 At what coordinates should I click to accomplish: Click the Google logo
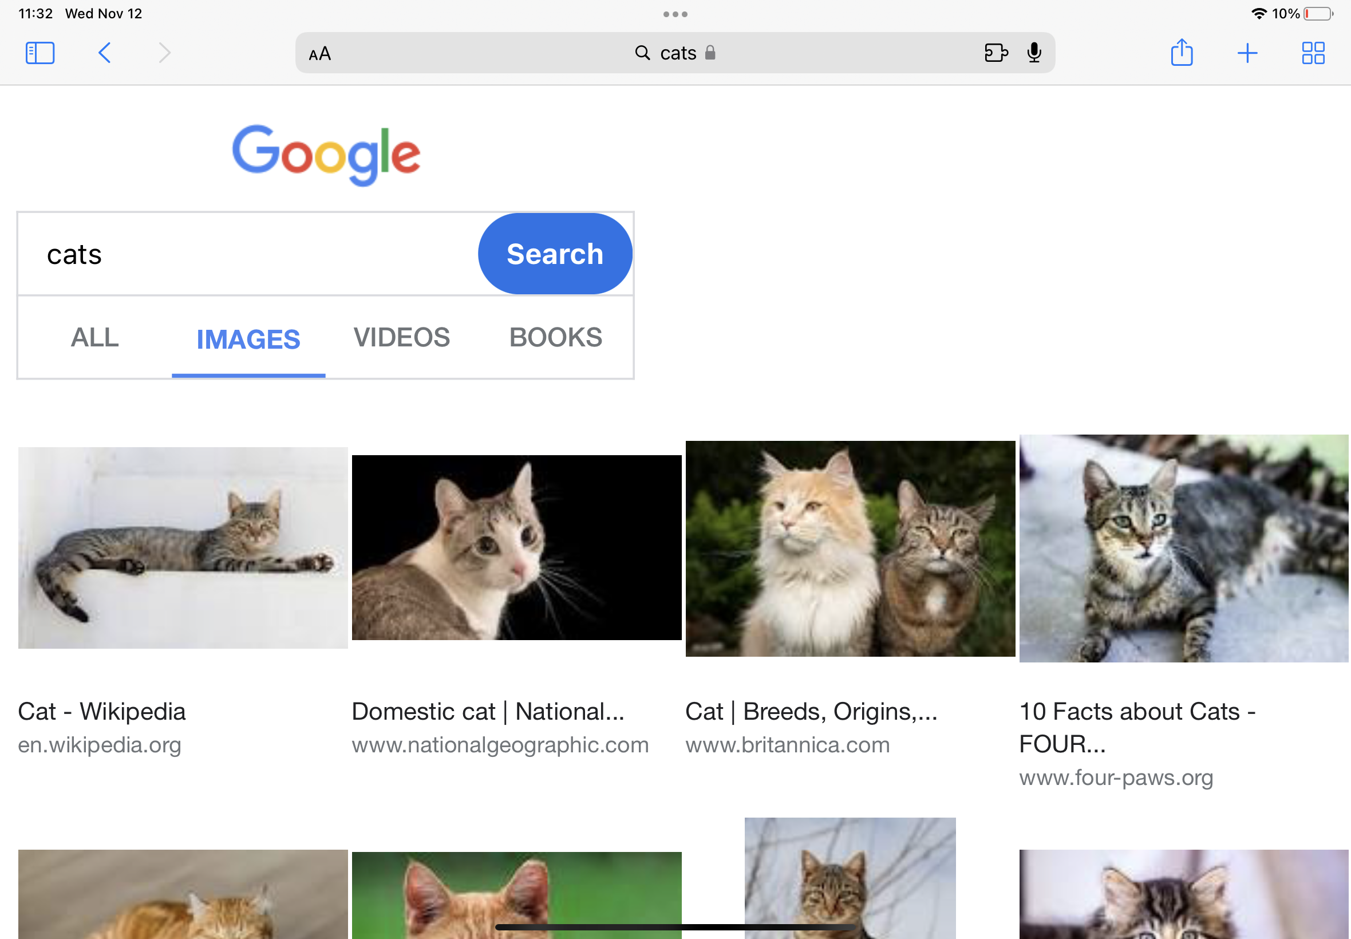pyautogui.click(x=326, y=154)
